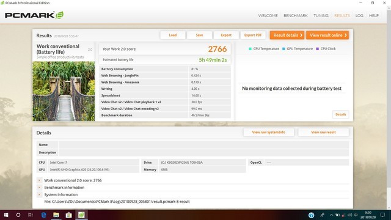Click View raw SystemInfo
The image size is (391, 220).
(x=269, y=132)
